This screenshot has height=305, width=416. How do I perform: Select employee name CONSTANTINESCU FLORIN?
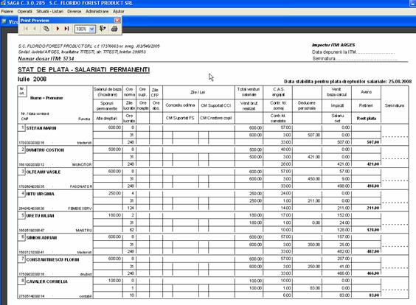[52, 259]
